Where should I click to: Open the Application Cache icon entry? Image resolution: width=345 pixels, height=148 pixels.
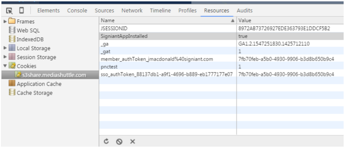[x=12, y=84]
